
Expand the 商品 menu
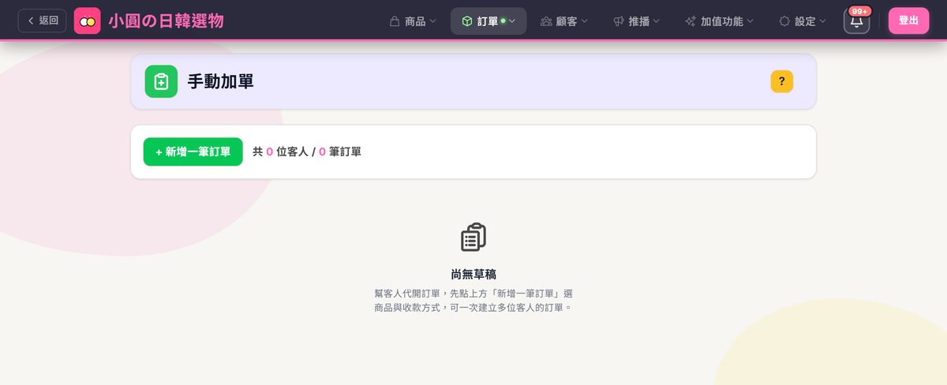tap(413, 21)
